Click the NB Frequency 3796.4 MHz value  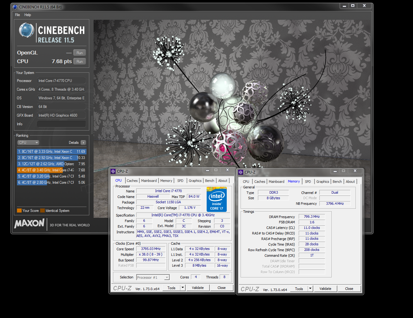[335, 204]
